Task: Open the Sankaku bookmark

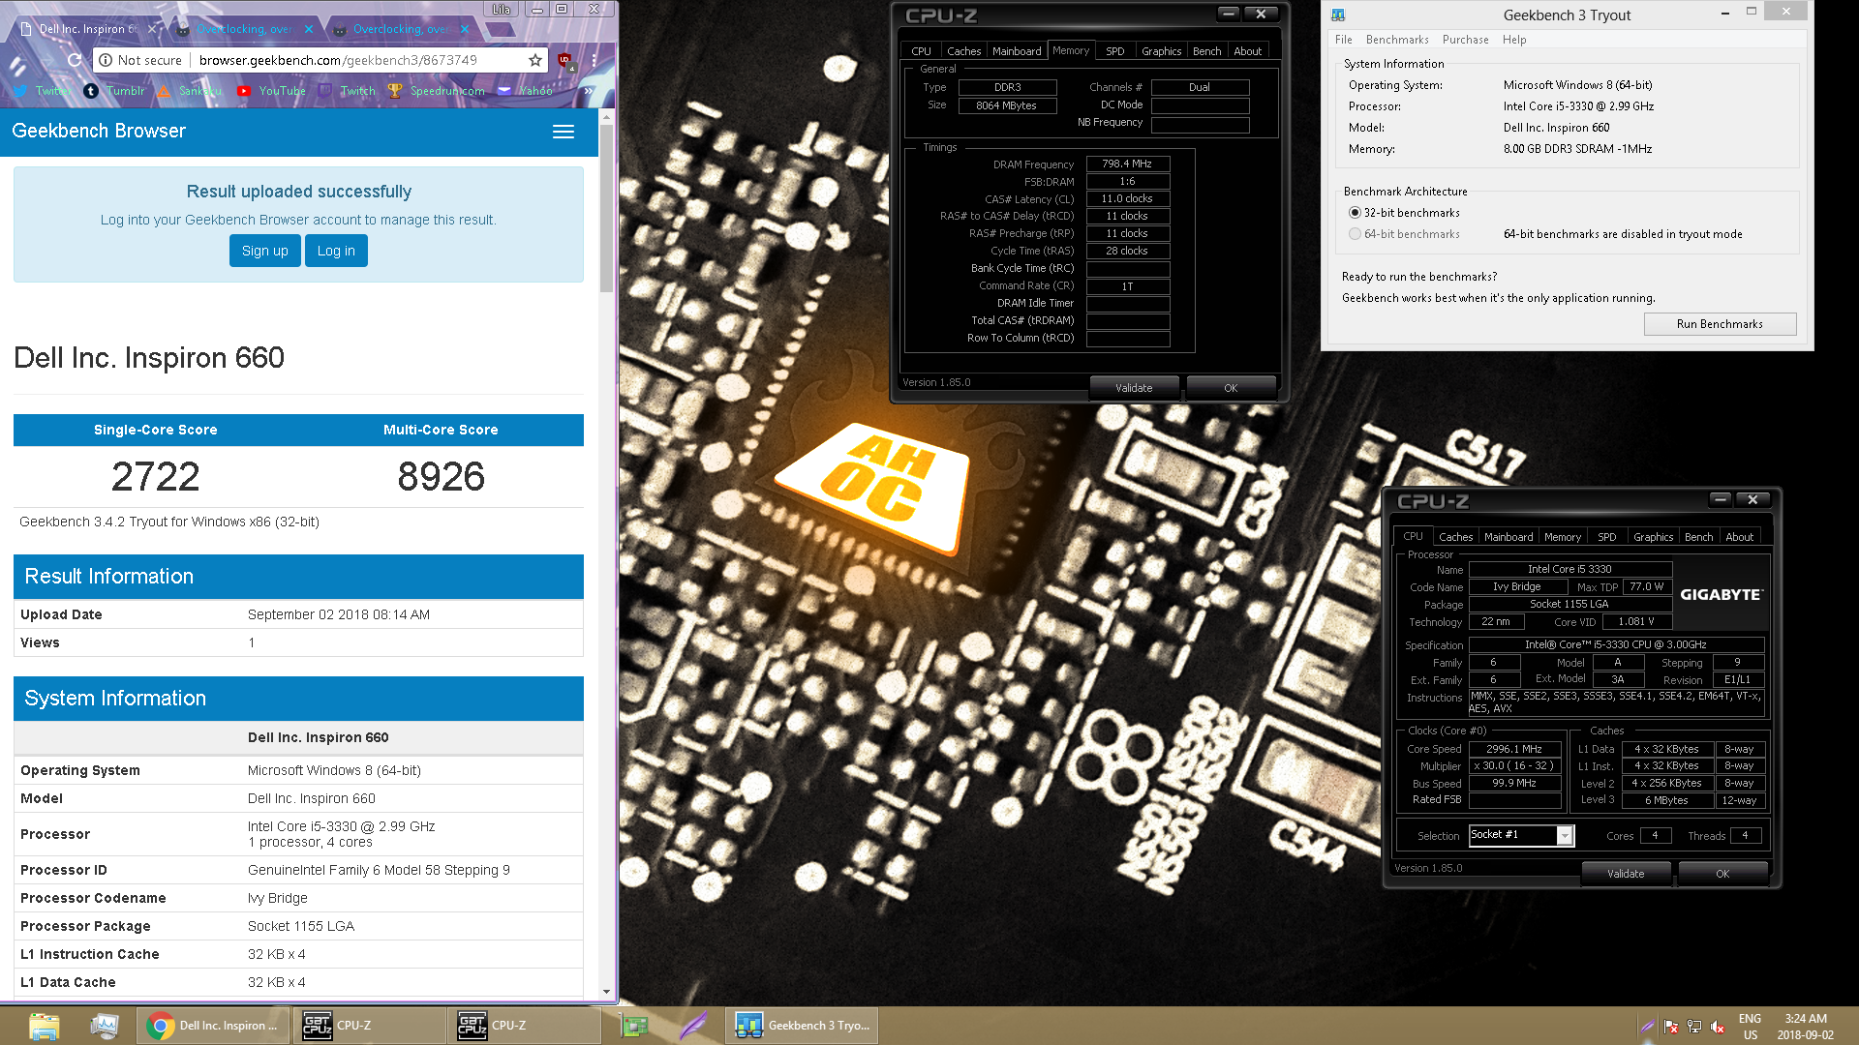Action: click(x=191, y=91)
